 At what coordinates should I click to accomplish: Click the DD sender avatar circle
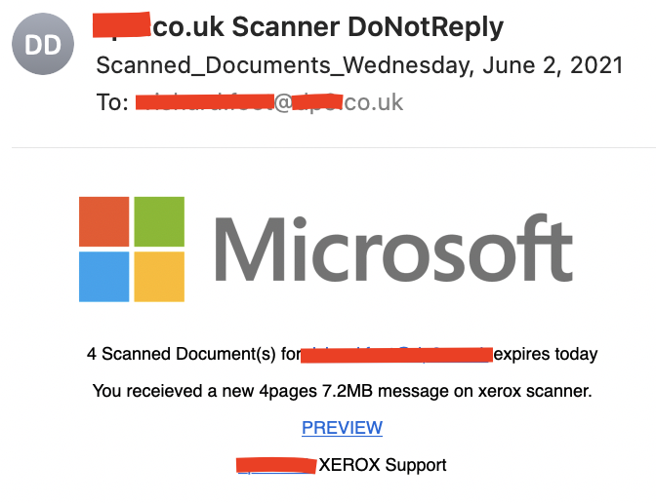(43, 44)
